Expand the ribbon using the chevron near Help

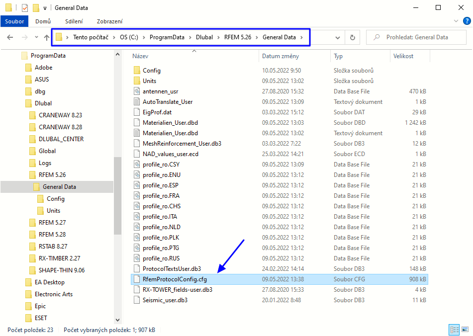456,21
